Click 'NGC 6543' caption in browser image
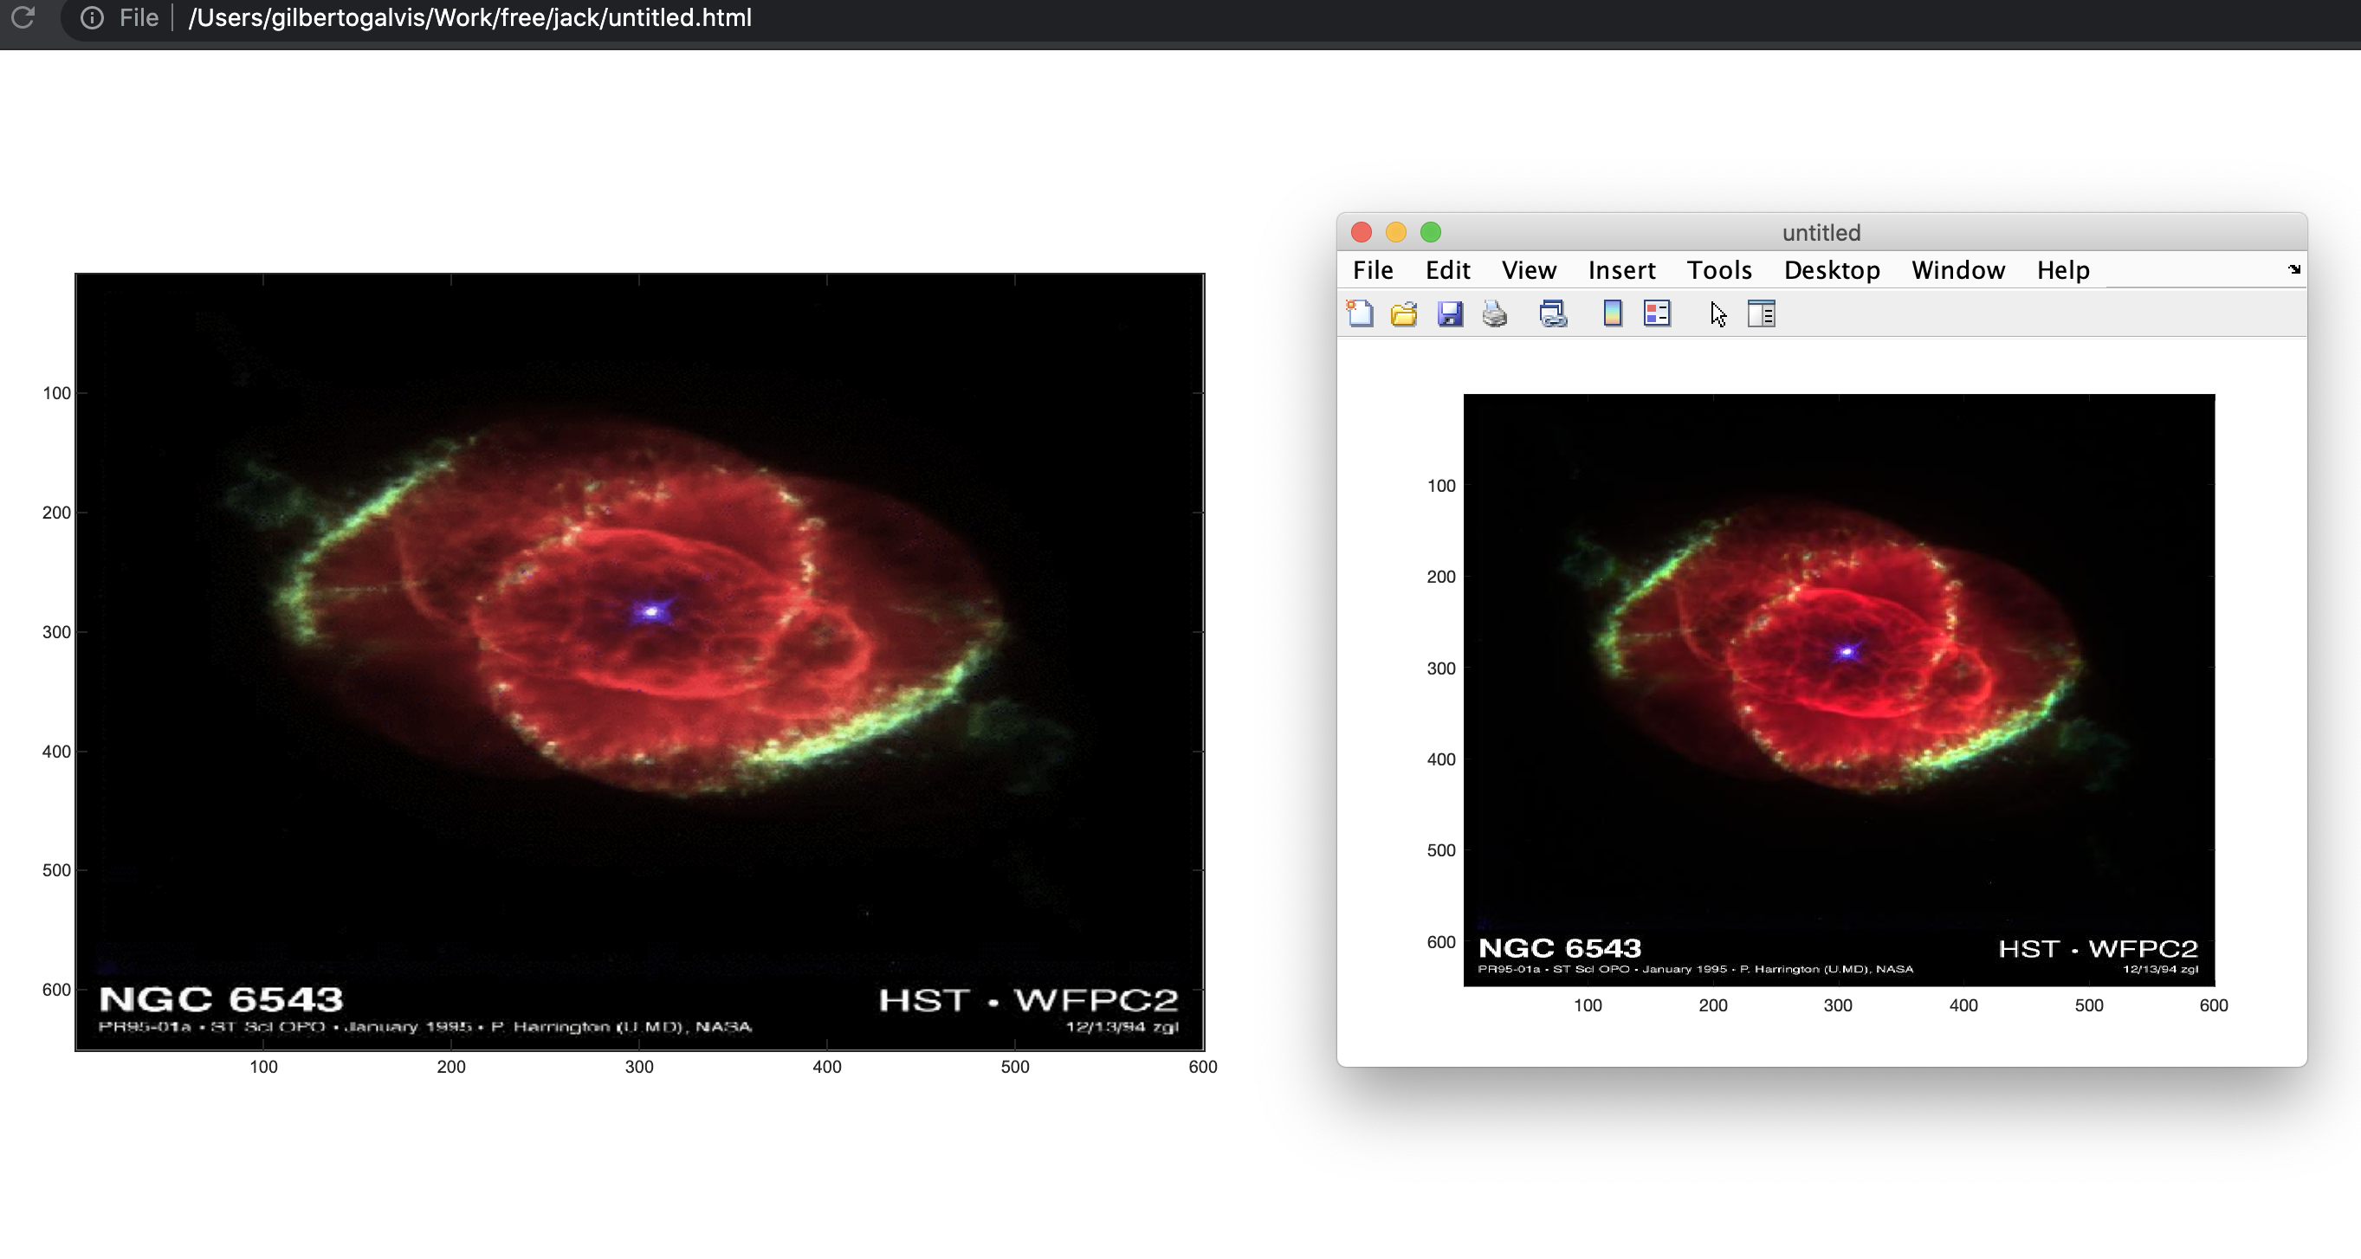Image resolution: width=2361 pixels, height=1259 pixels. click(221, 998)
